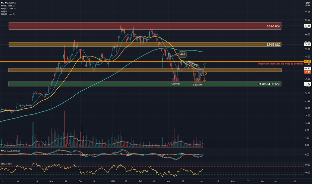Image resolution: width=312 pixels, height=184 pixels.
Task: Click the 60.00 tick on the price axis
Action: 307,34
